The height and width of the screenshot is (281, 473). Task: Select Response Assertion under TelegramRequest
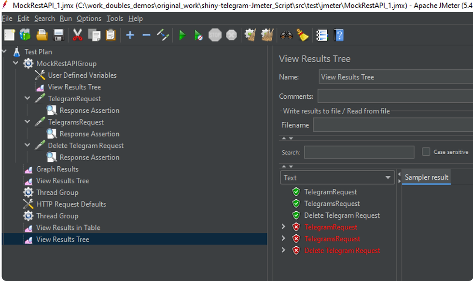coord(89,110)
